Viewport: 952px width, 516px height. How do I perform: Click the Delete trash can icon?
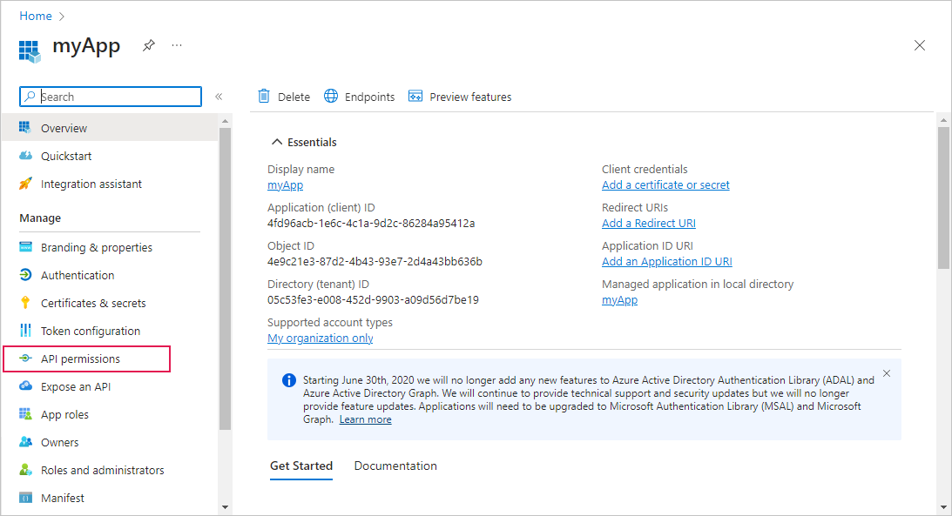coord(264,96)
